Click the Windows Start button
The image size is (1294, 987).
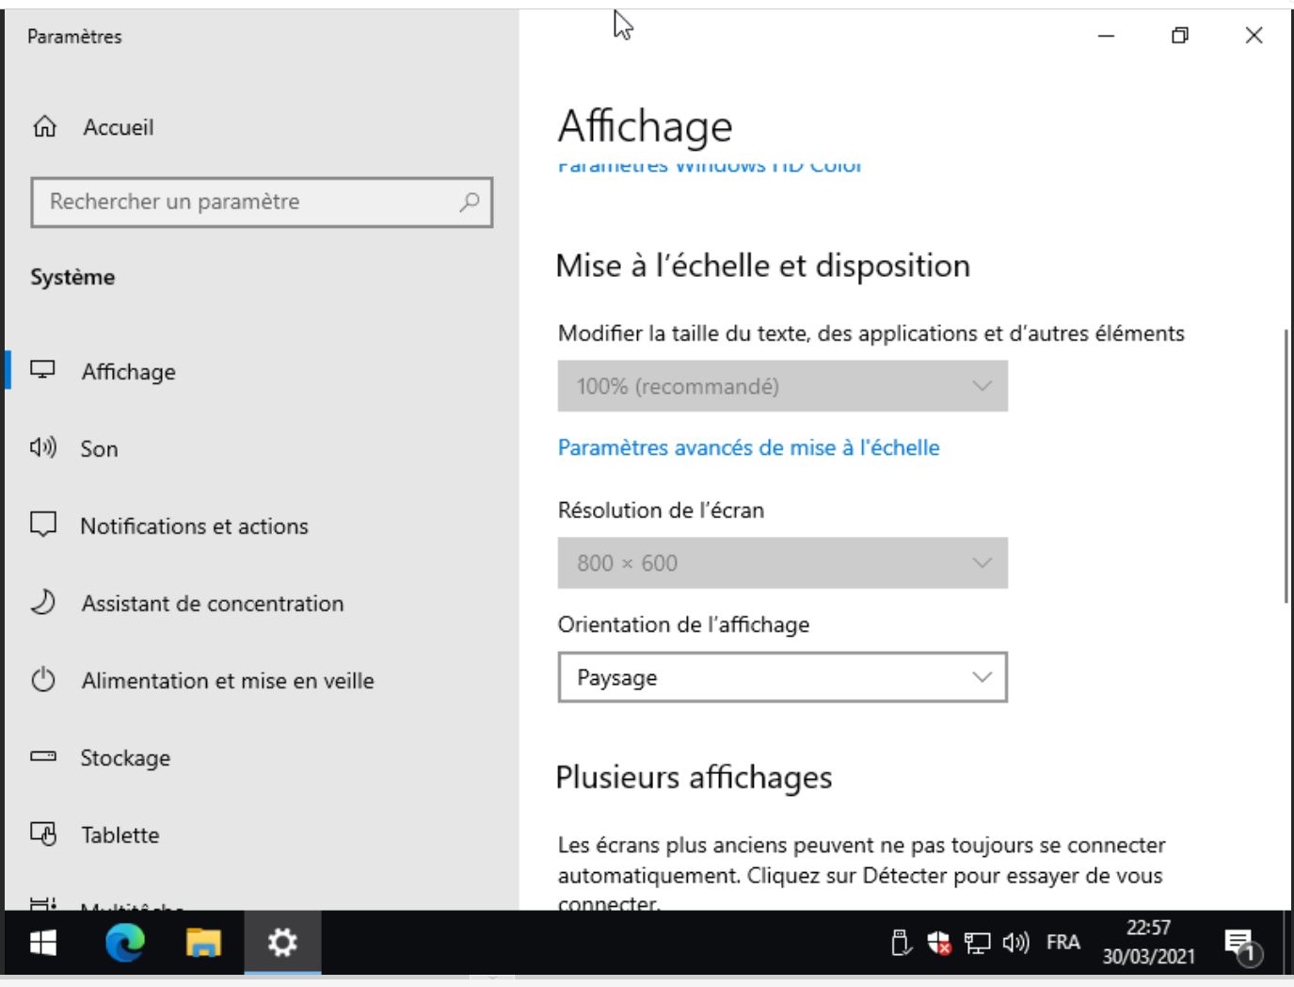(x=43, y=942)
